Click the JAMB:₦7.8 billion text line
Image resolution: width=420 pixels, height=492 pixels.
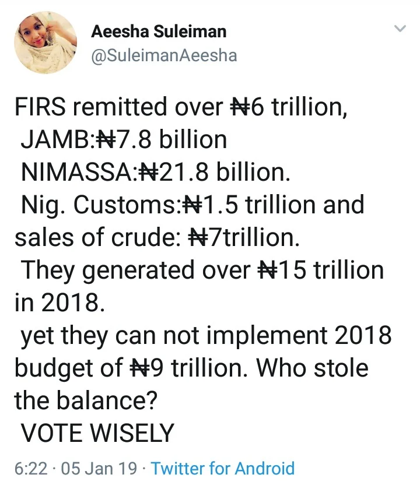124,140
